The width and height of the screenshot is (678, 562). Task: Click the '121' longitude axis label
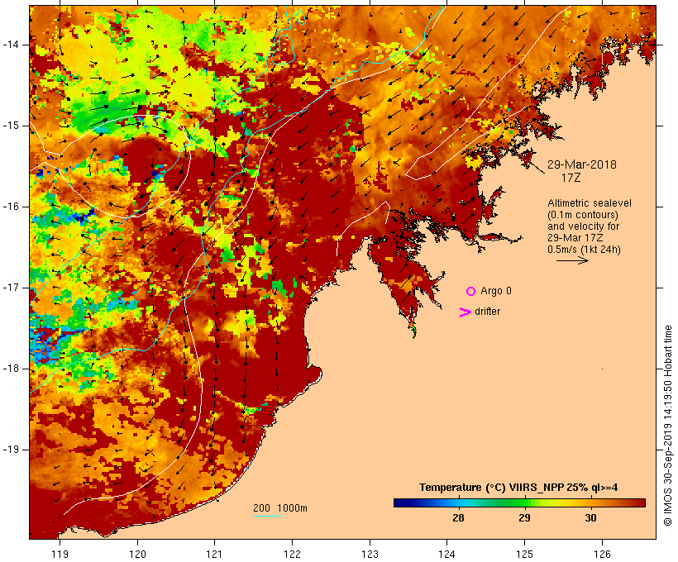coord(214,554)
